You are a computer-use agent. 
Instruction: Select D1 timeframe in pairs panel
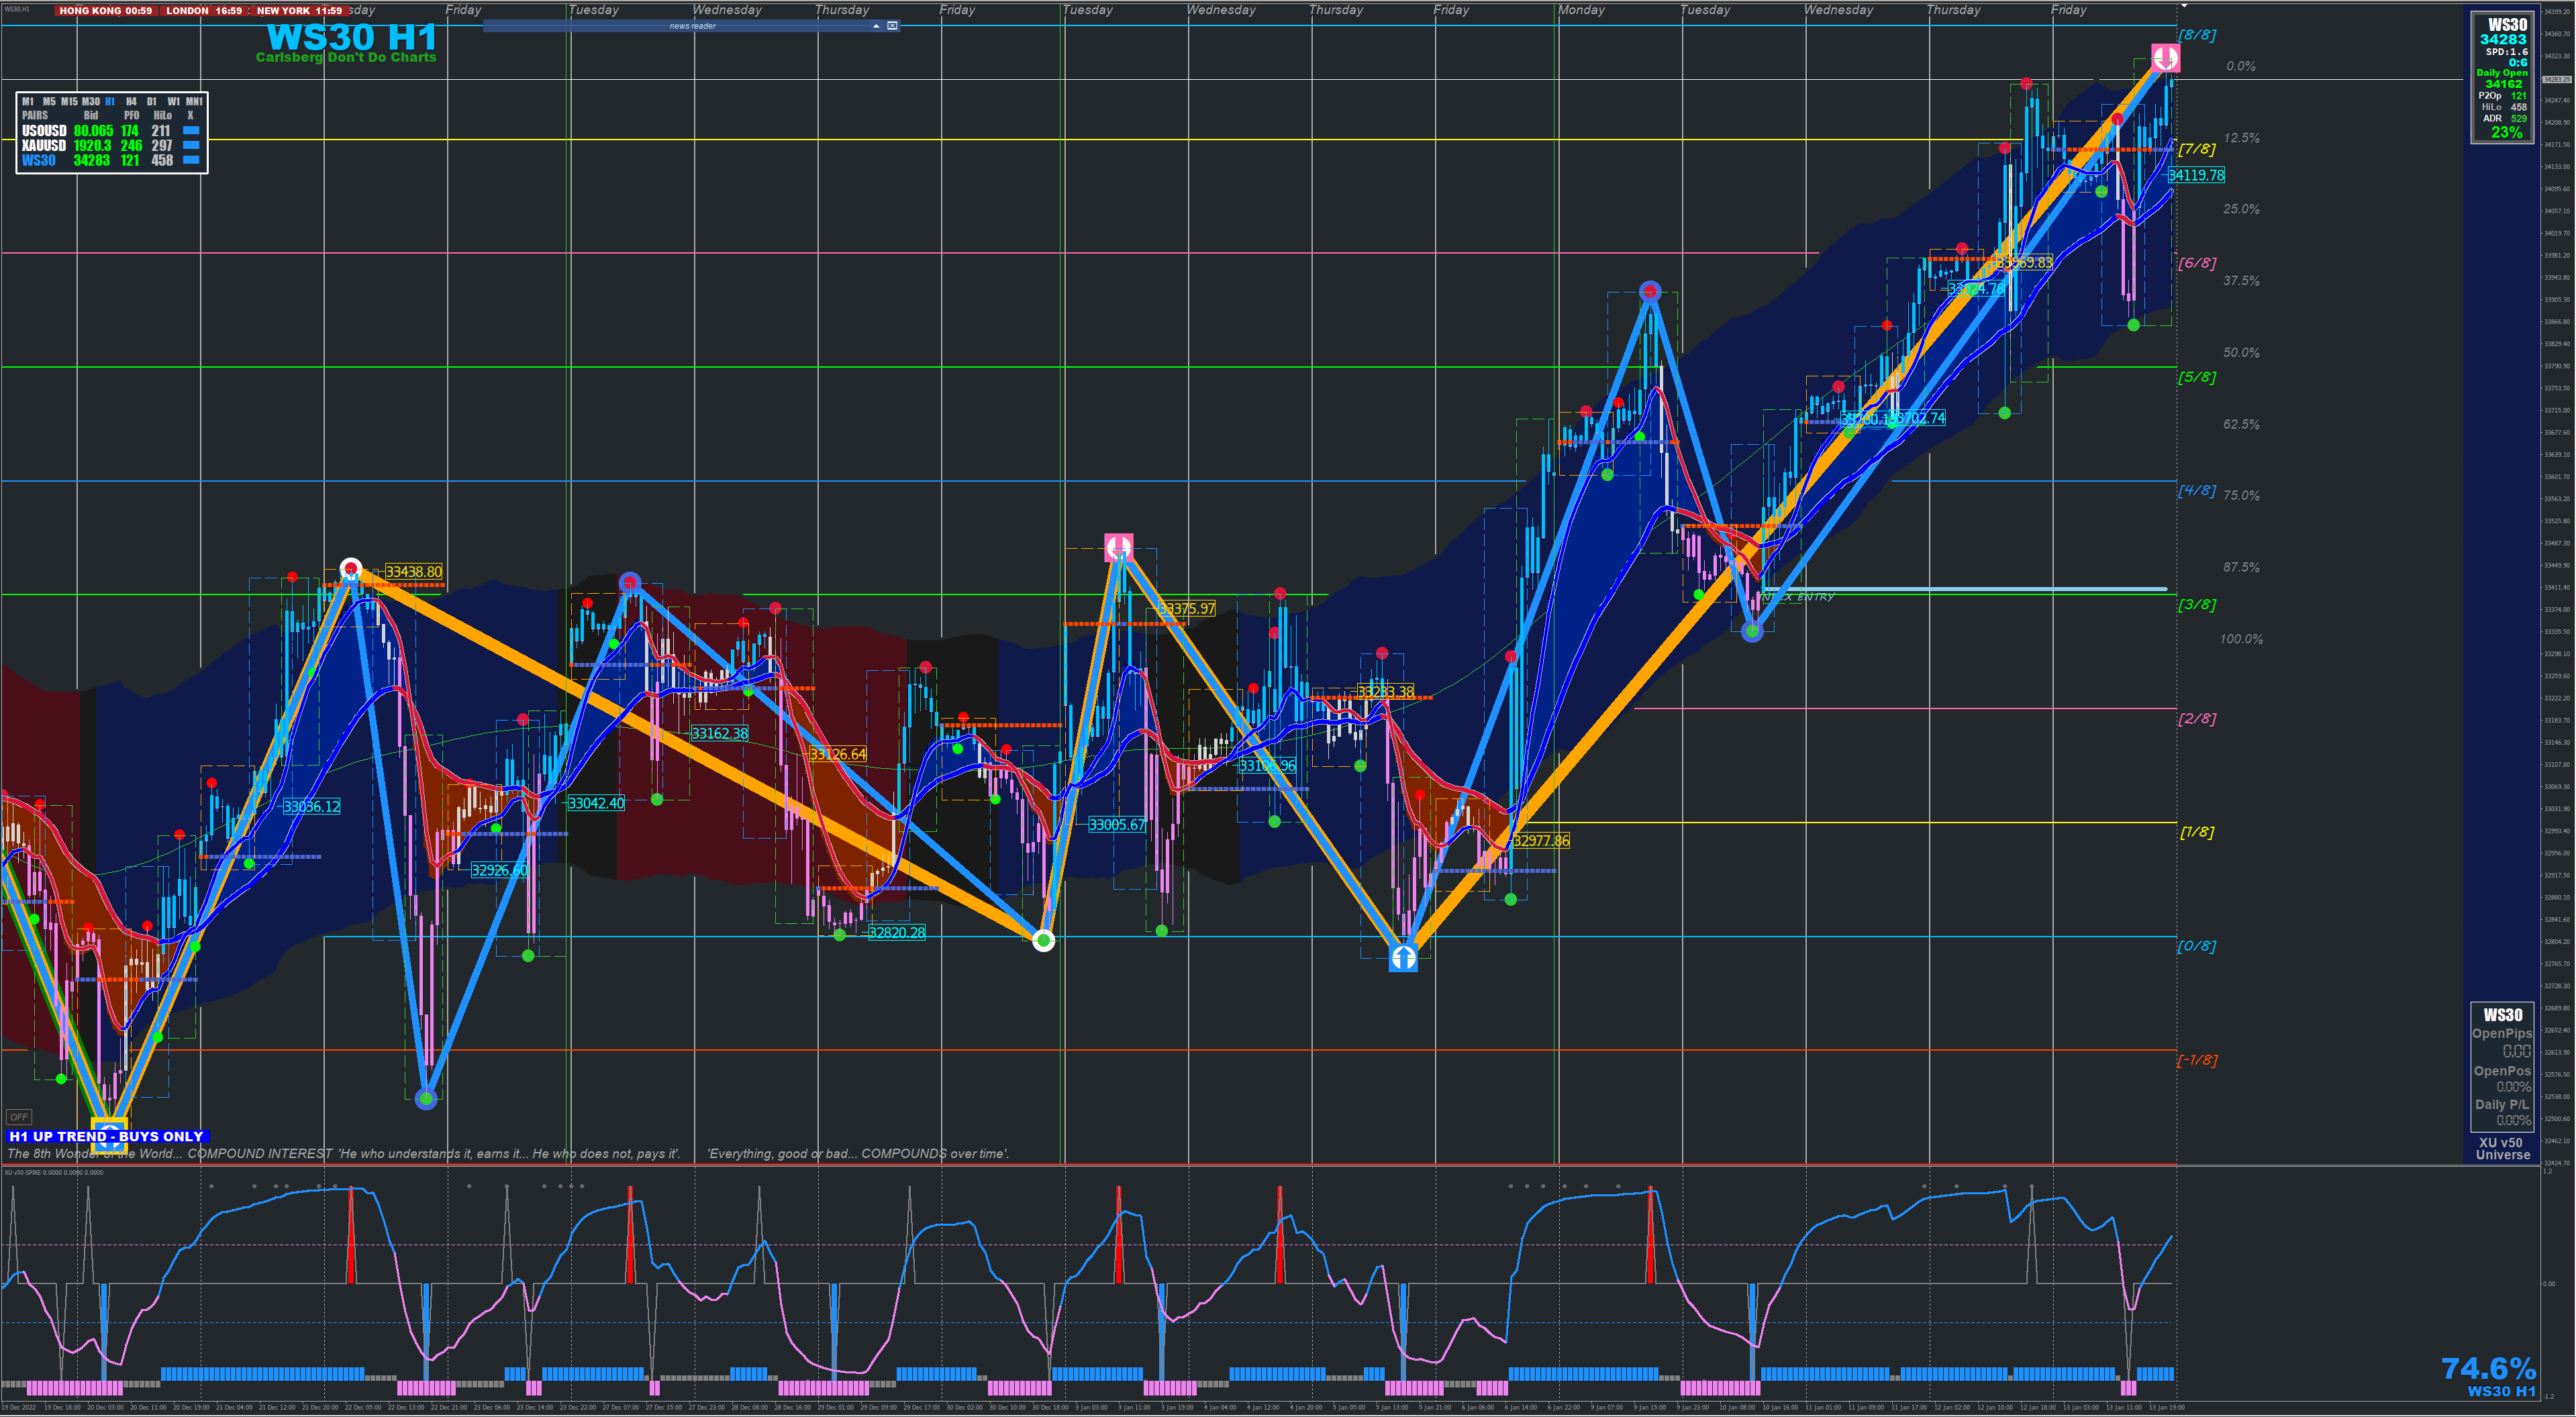point(152,102)
